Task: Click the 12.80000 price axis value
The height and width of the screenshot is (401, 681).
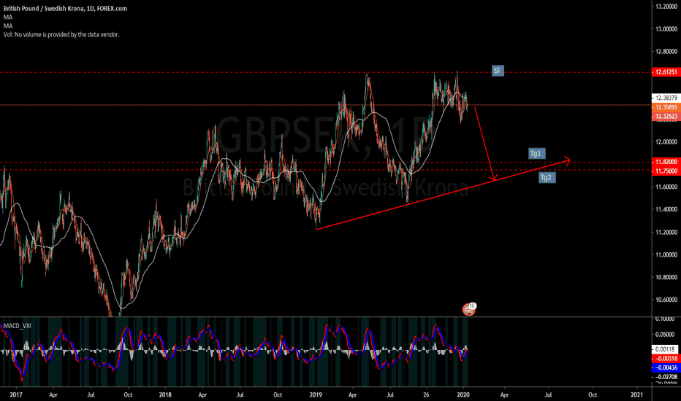Action: point(666,52)
